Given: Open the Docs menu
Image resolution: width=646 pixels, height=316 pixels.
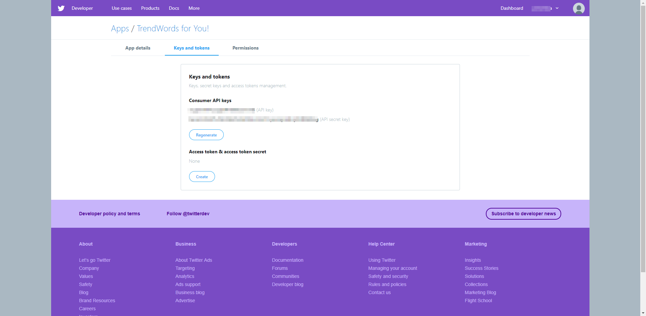Looking at the screenshot, I should coord(174,8).
